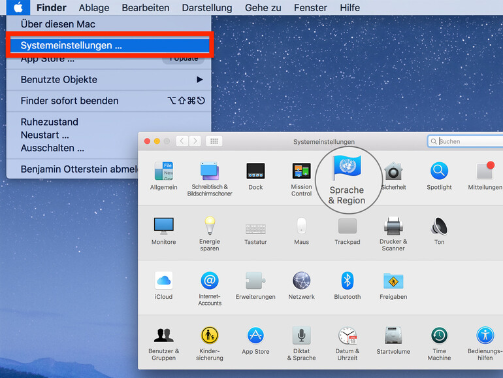Close the Systemeinstellungen window

point(147,141)
